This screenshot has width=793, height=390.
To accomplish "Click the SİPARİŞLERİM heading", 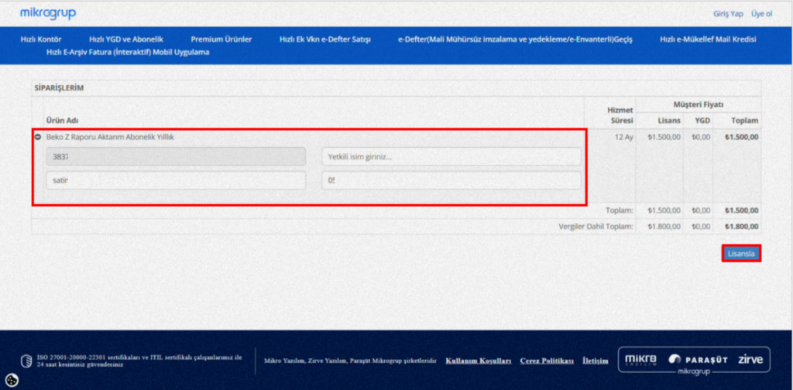I will point(59,88).
